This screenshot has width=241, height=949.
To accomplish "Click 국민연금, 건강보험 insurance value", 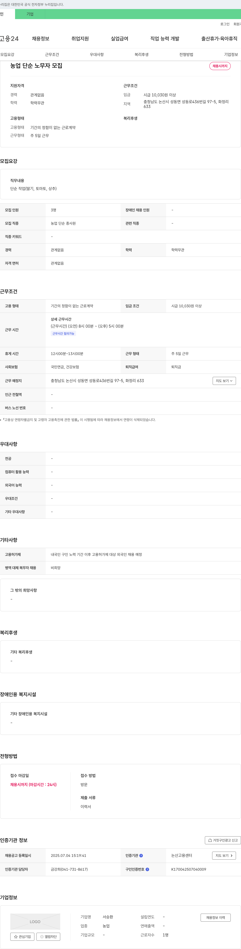I will point(65,367).
